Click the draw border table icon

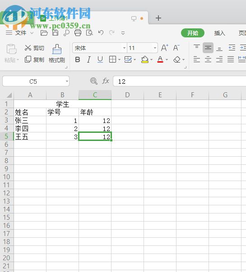128,59
